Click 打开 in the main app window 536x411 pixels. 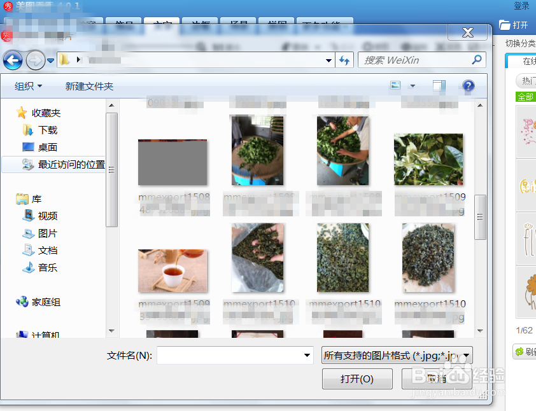(514, 25)
